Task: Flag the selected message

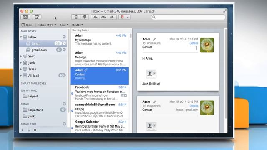Action: [122, 17]
